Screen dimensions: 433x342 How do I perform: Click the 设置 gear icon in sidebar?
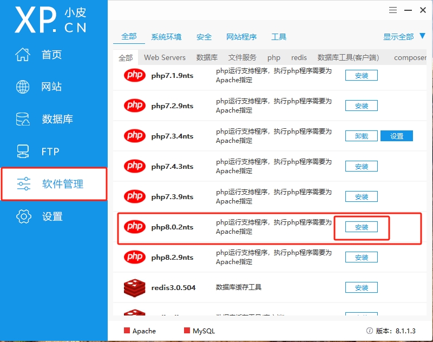click(x=24, y=216)
